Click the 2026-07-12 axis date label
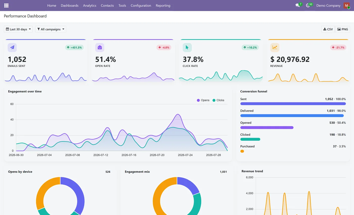Viewport: 354px width, 215px height. [x=101, y=155]
